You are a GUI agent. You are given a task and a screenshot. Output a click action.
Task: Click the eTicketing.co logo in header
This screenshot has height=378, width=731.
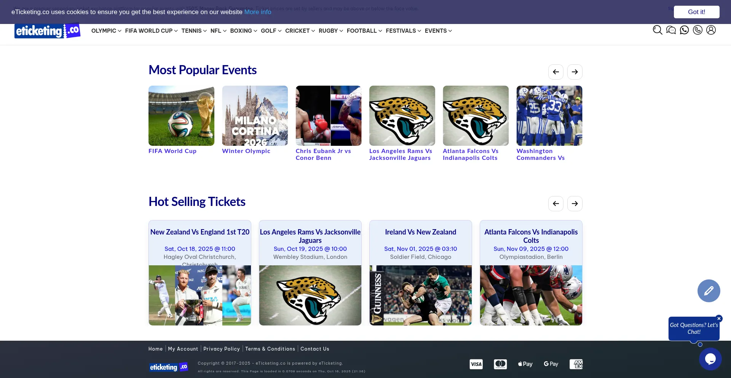(x=47, y=31)
